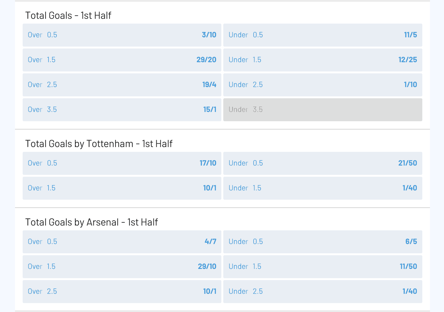Select Under 0.5 at 11/5 in Total Goals 1st Half

(322, 35)
